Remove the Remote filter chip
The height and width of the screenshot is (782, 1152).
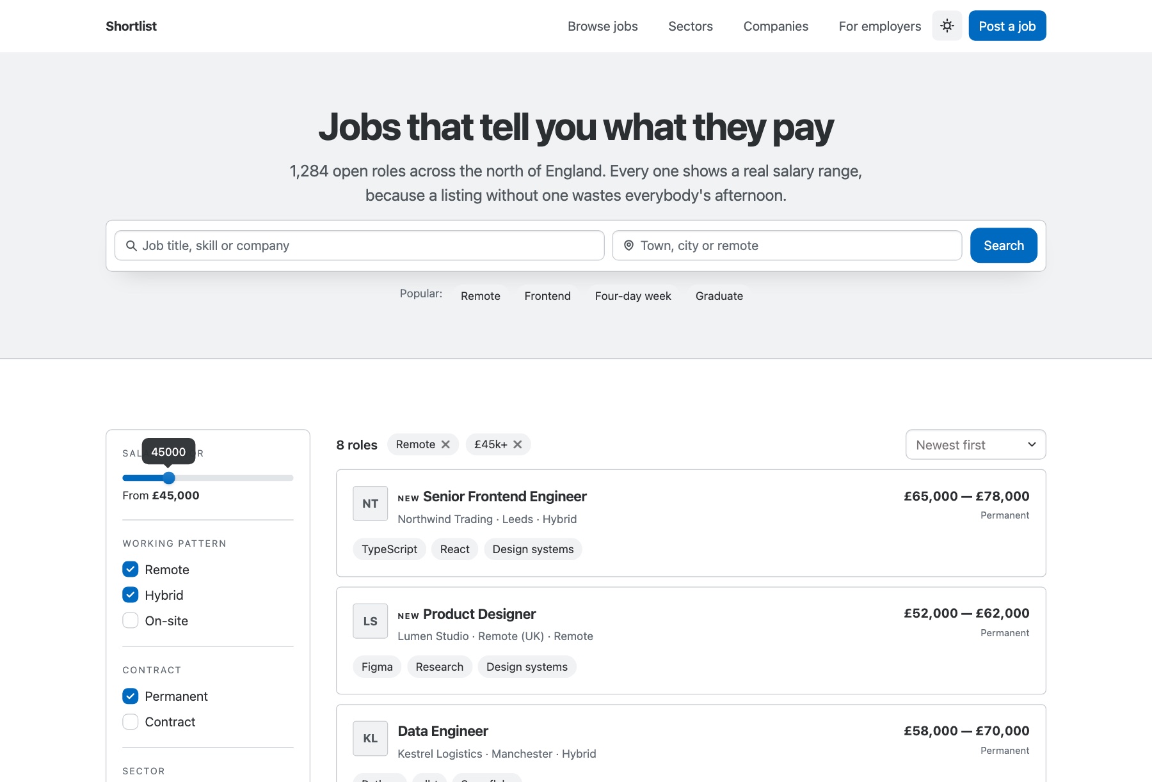(445, 444)
